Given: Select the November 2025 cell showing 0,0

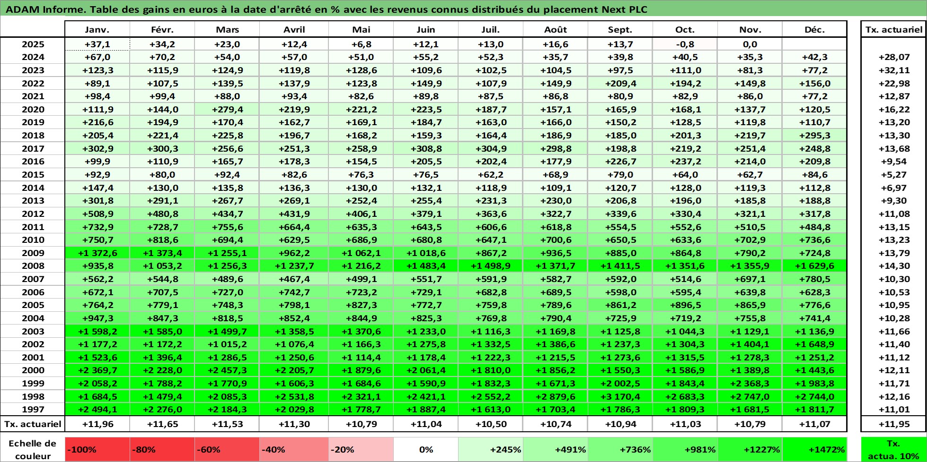Looking at the screenshot, I should (x=750, y=44).
